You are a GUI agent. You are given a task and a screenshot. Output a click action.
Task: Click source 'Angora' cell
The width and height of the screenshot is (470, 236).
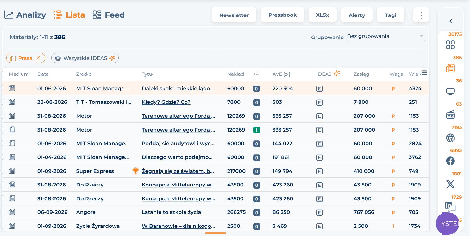pyautogui.click(x=86, y=212)
